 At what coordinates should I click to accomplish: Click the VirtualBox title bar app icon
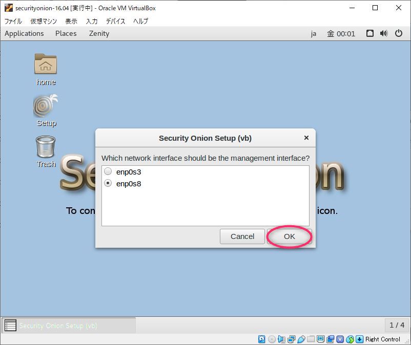(x=9, y=8)
